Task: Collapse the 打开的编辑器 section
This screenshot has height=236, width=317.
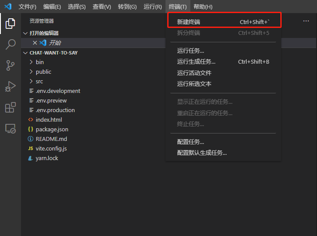Action: (25, 33)
